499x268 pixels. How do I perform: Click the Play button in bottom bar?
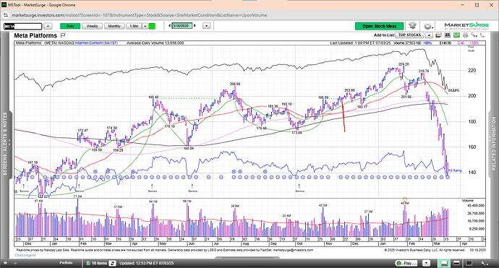point(407,263)
